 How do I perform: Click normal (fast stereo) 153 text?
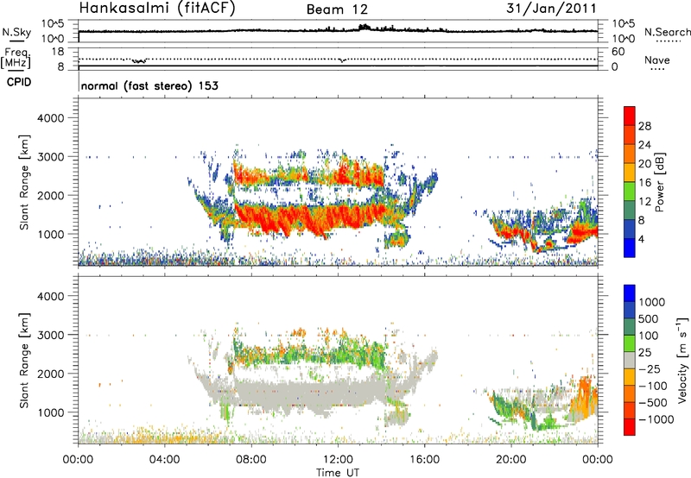pyautogui.click(x=149, y=86)
